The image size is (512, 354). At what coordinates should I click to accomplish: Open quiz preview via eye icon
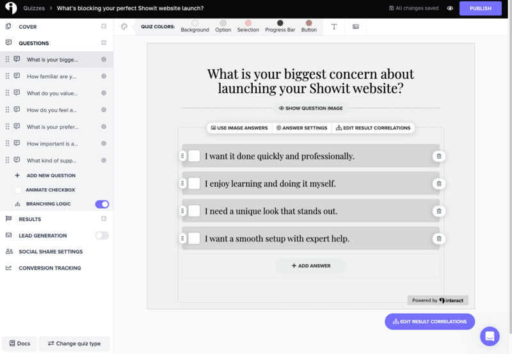click(450, 8)
